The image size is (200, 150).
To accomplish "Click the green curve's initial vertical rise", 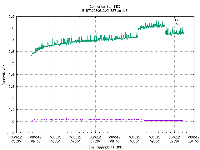I will [31, 67].
